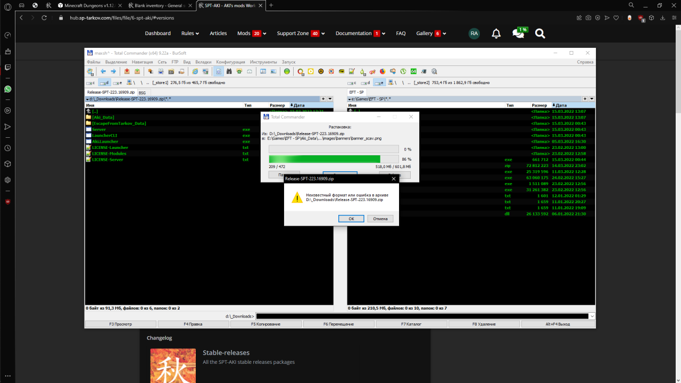Open the Dashboard link on the website
Screen dimensions: 681x383
pyautogui.click(x=158, y=34)
